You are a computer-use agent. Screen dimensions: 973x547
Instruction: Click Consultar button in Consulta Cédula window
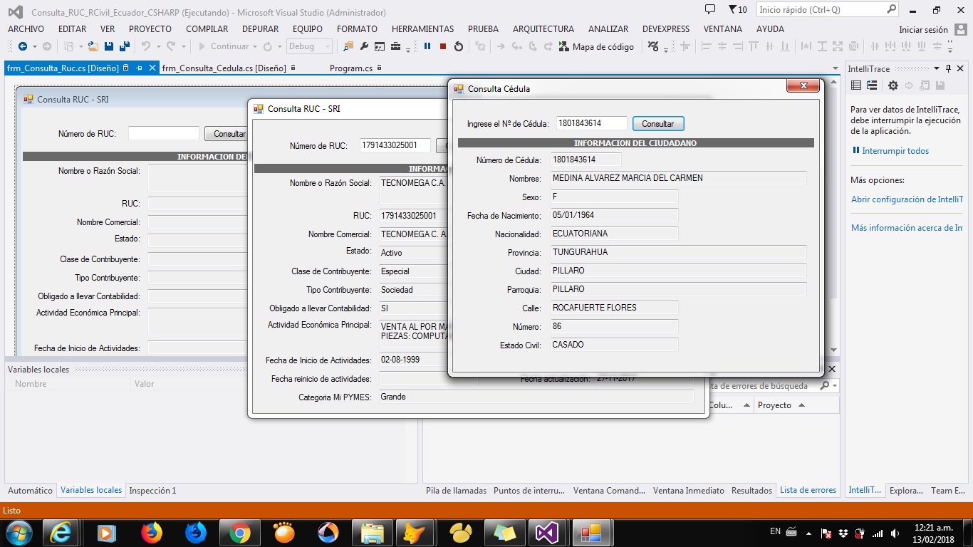pos(657,123)
